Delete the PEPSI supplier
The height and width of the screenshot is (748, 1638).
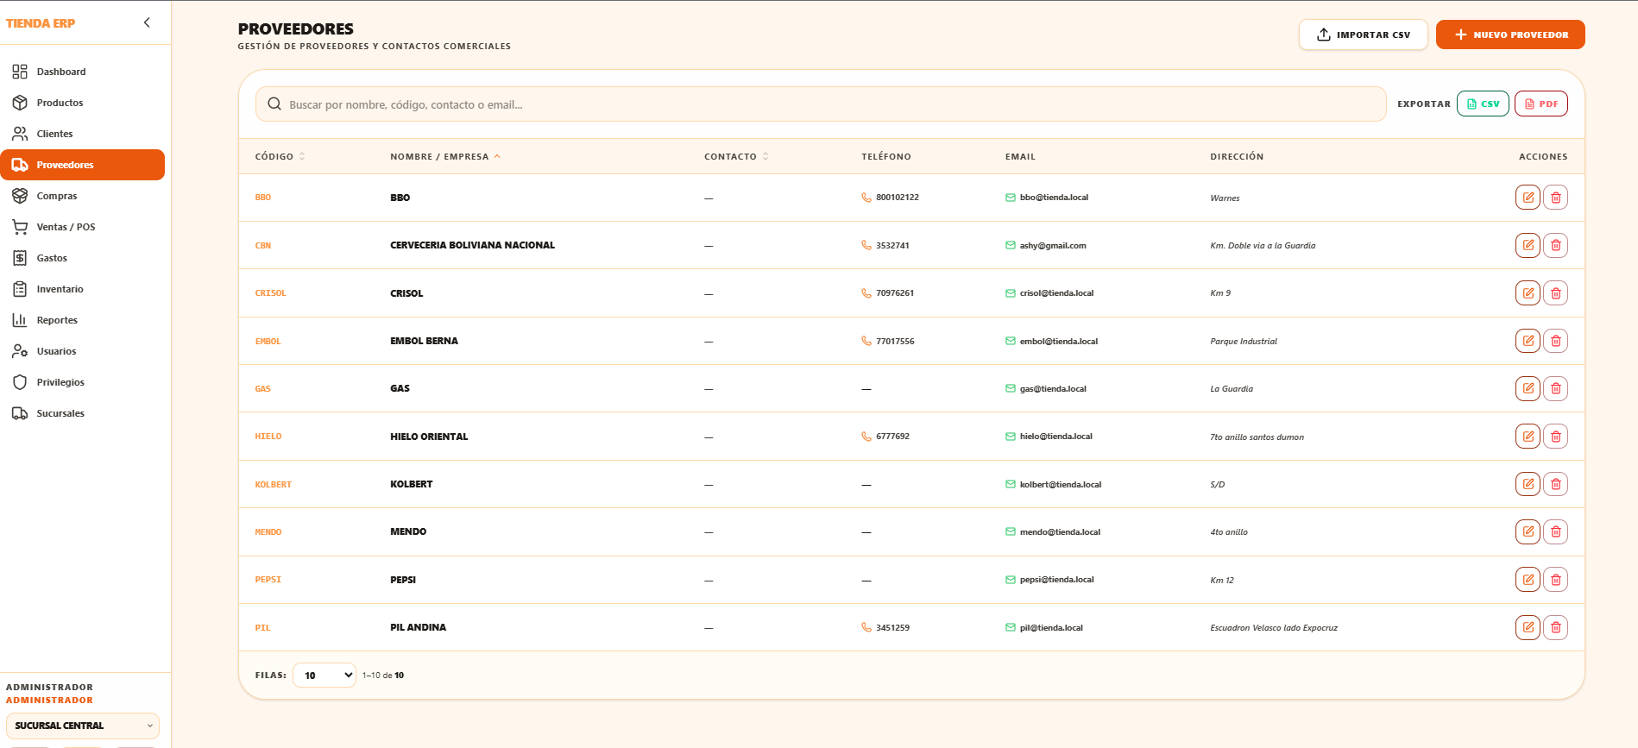pos(1555,580)
